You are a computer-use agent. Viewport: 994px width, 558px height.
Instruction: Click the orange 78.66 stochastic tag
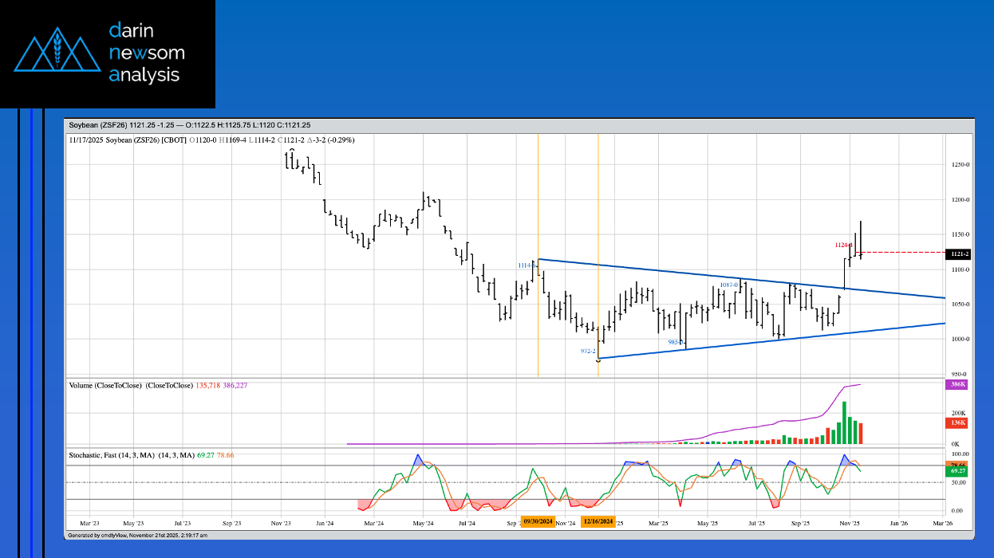click(x=957, y=464)
